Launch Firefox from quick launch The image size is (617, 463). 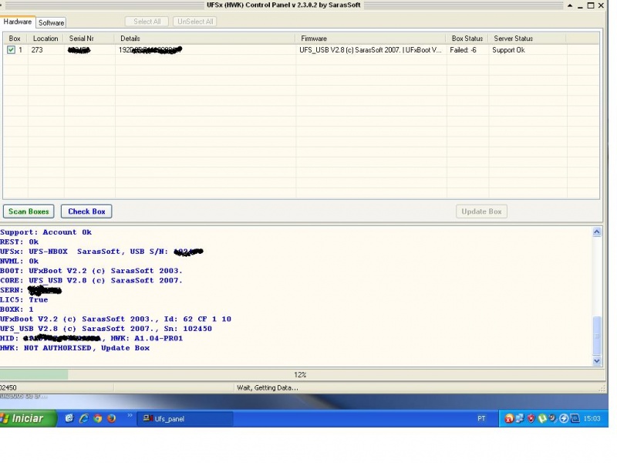(112, 418)
